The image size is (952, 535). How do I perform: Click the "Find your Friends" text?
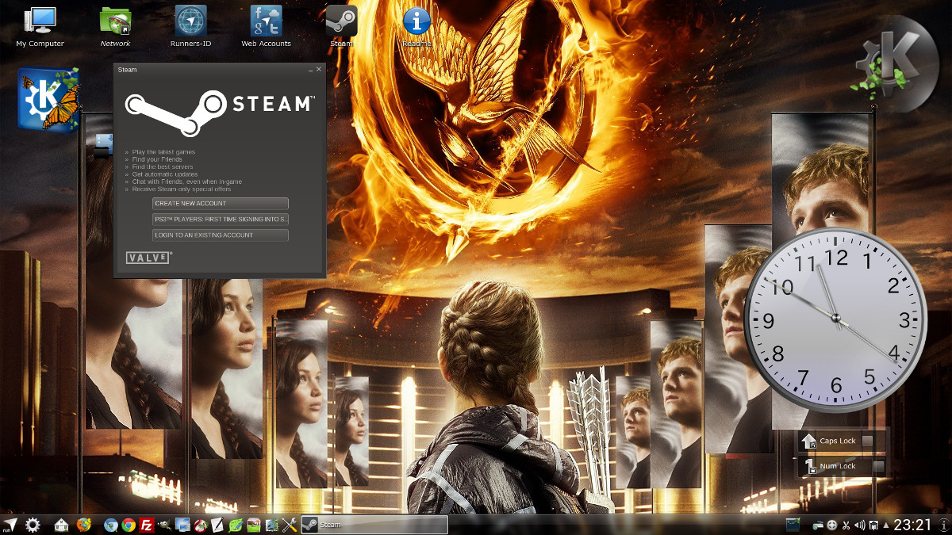(157, 159)
